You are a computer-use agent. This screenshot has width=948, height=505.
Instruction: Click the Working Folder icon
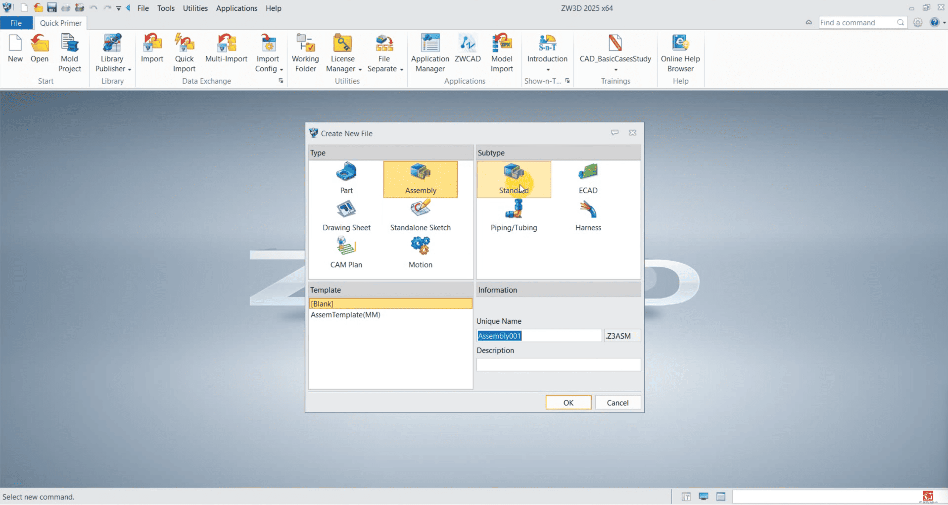(x=305, y=53)
